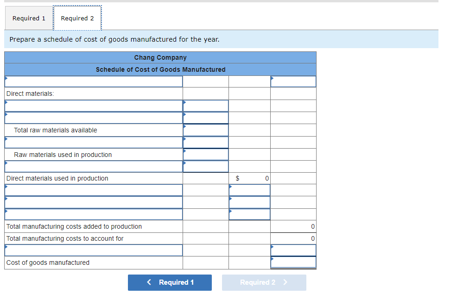Viewport: 457px width, 300px height.
Task: Select the value cell showing $ 0
Action: [249, 178]
